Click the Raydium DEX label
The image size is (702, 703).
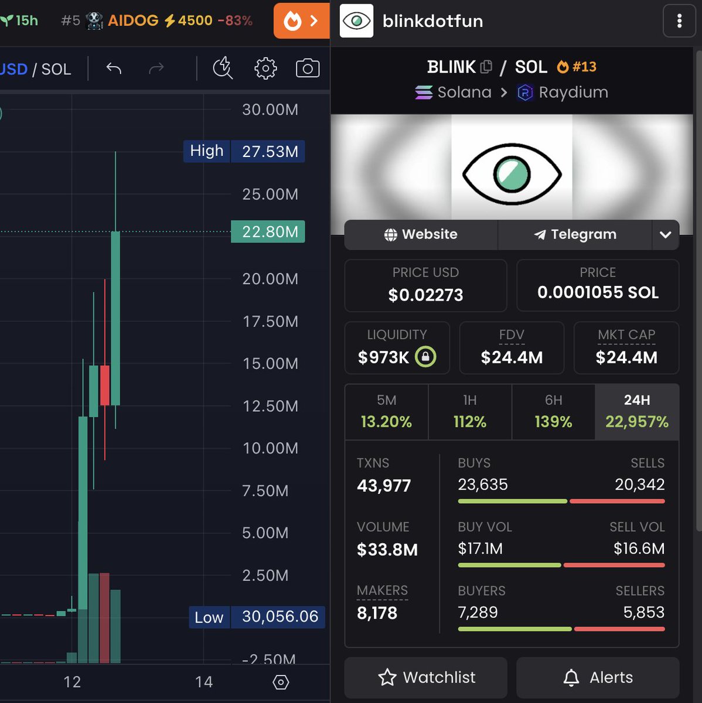point(563,93)
